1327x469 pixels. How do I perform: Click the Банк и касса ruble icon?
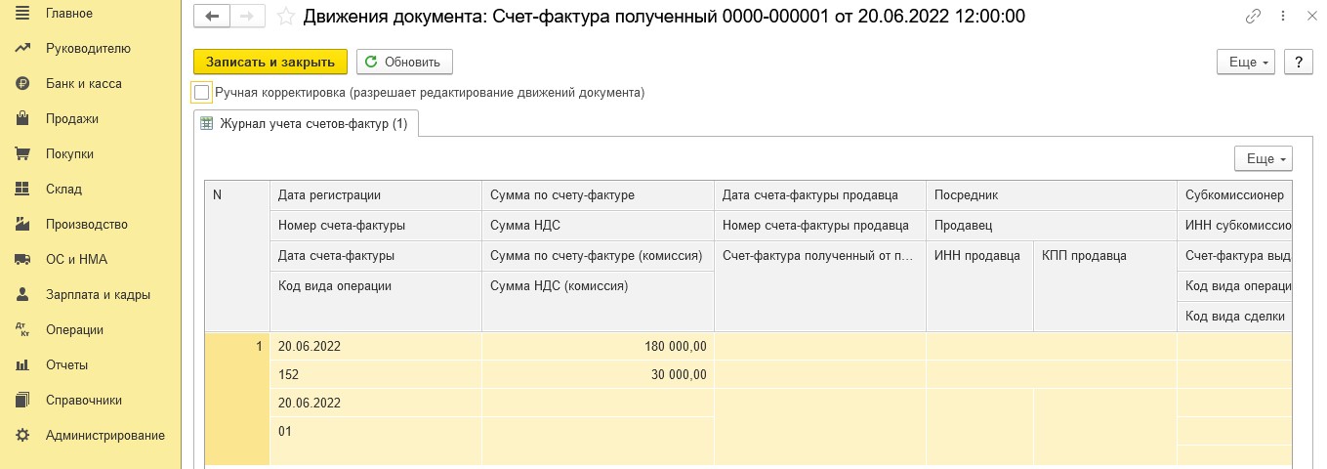[x=21, y=83]
